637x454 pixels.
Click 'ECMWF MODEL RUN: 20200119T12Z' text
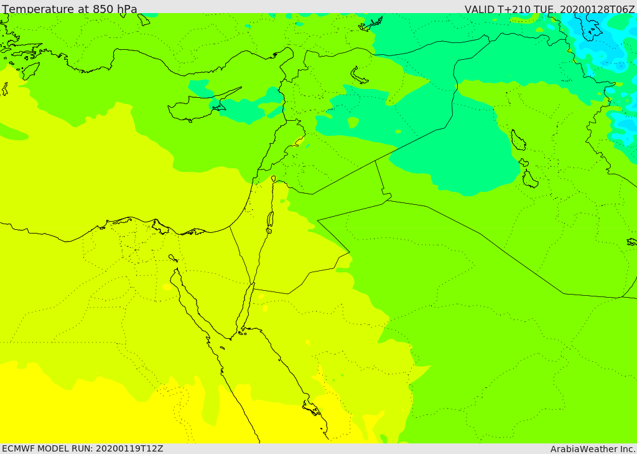[83, 448]
